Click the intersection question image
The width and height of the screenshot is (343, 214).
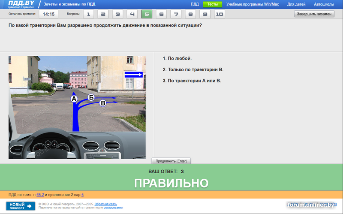77,107
